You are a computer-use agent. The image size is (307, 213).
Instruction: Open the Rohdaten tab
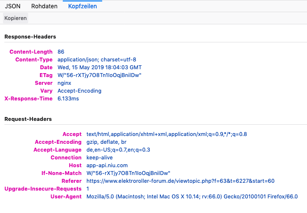44,6
